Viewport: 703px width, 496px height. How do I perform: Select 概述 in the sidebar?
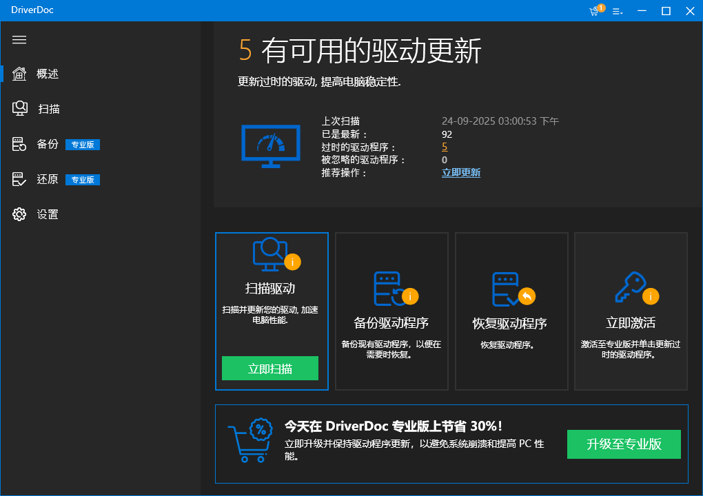[x=47, y=74]
